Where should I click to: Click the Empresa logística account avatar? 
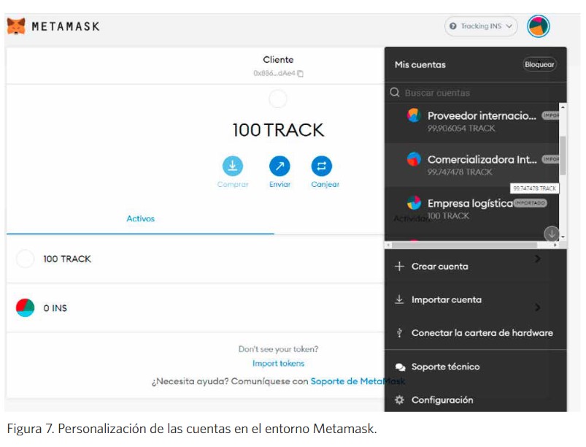[x=414, y=203]
